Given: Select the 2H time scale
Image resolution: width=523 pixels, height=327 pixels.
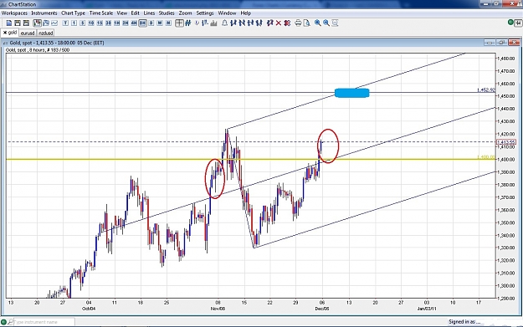Looking at the screenshot, I should [126, 23].
